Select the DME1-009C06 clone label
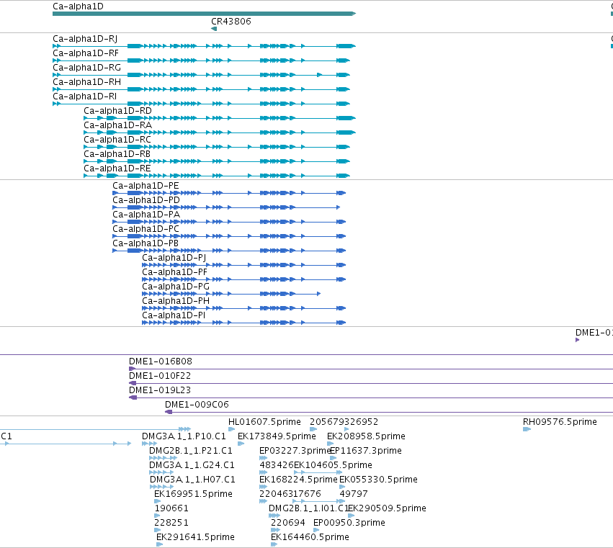This screenshot has height=548, width=613. 197,405
